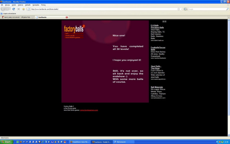Screen dimensions: 230x144
Task: Click the search magnifier icon
Action: pos(227,9)
